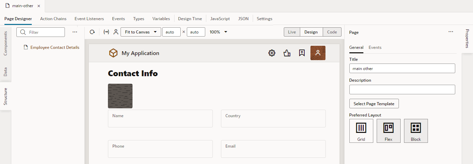Click the Email input on canvas

tap(273, 149)
